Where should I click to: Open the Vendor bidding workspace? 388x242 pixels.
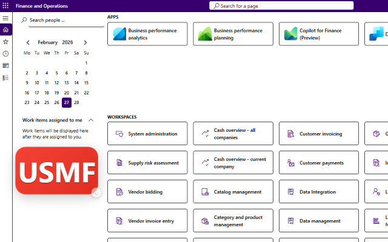tap(147, 192)
